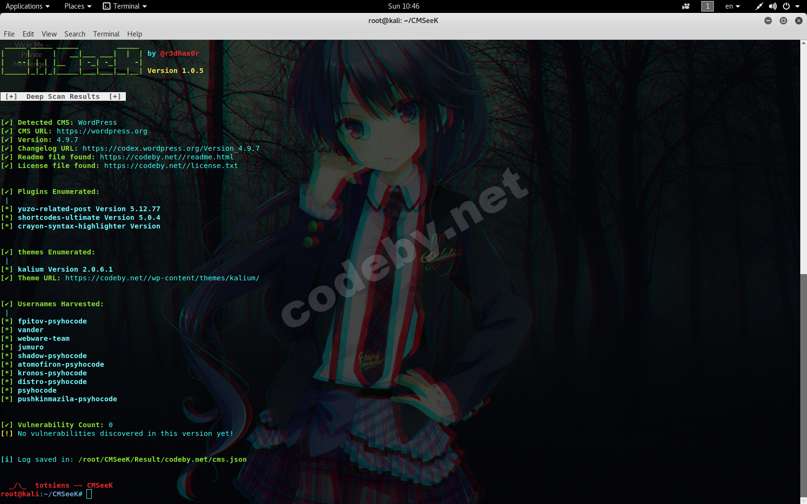Open the Help menu
Viewport: 807px width, 504px height.
point(134,34)
